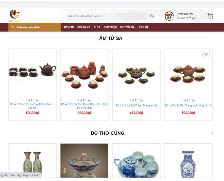This screenshot has height=181, width=224.
Task: Click the search keyword input field
Action: point(108,16)
